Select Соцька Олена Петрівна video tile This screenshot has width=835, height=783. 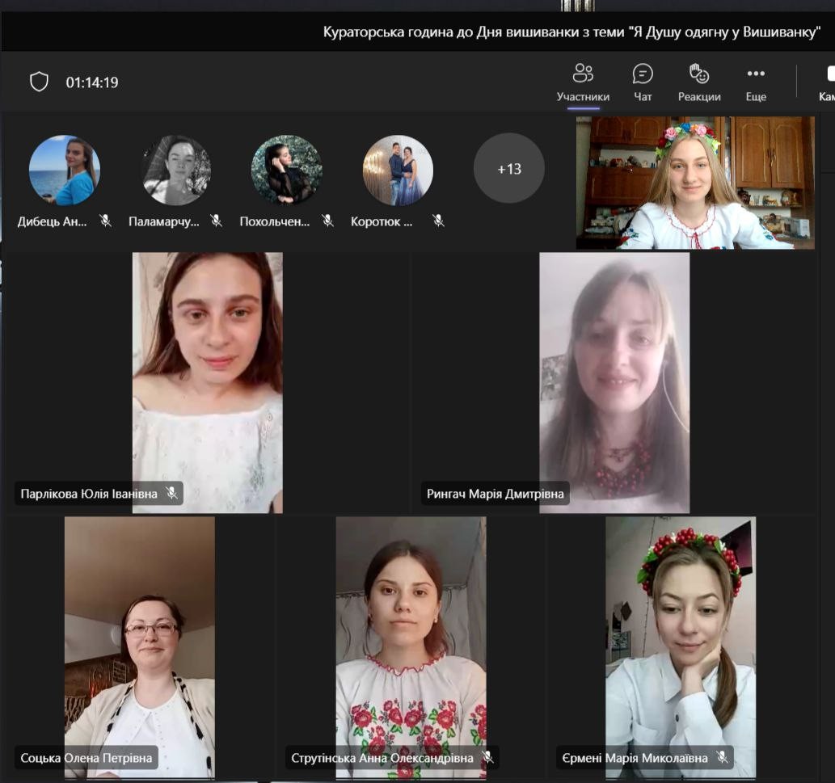(140, 648)
